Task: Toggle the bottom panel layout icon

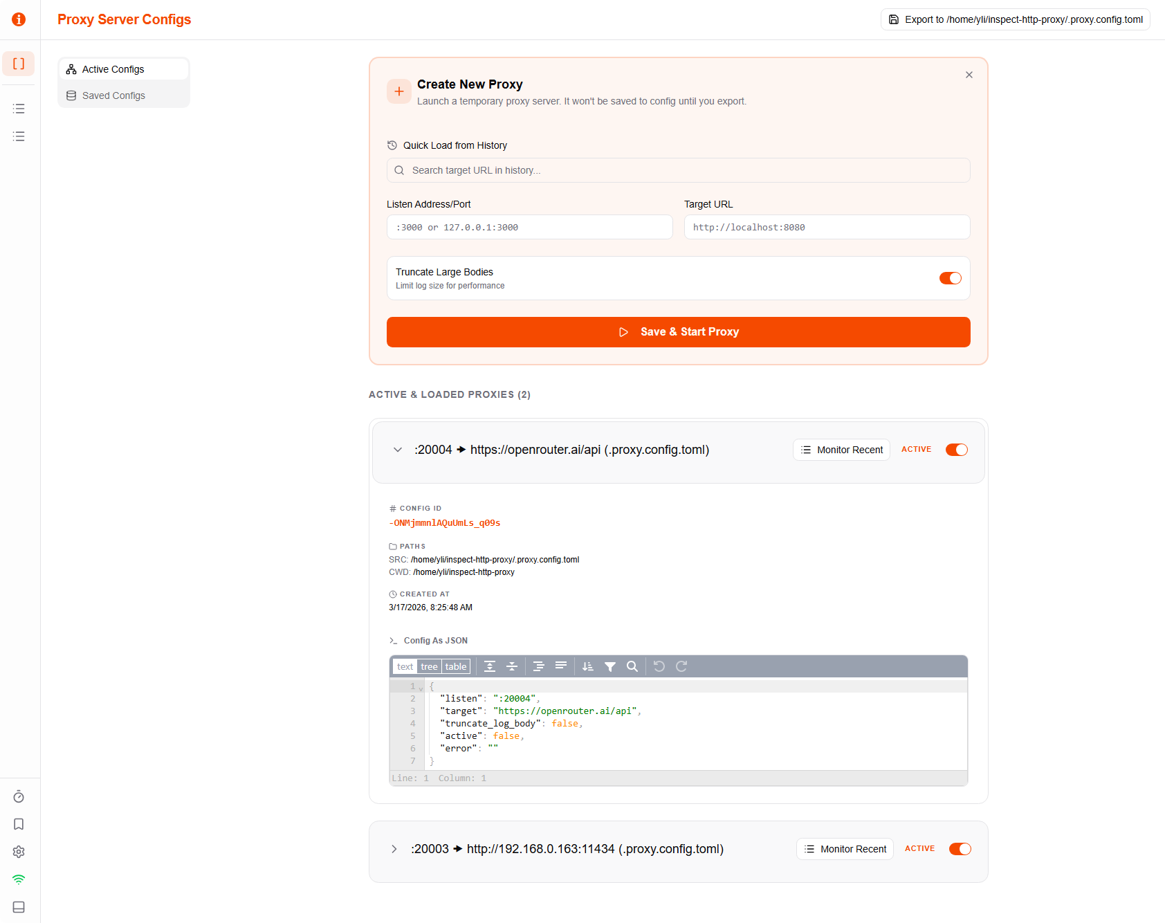Action: pos(19,907)
